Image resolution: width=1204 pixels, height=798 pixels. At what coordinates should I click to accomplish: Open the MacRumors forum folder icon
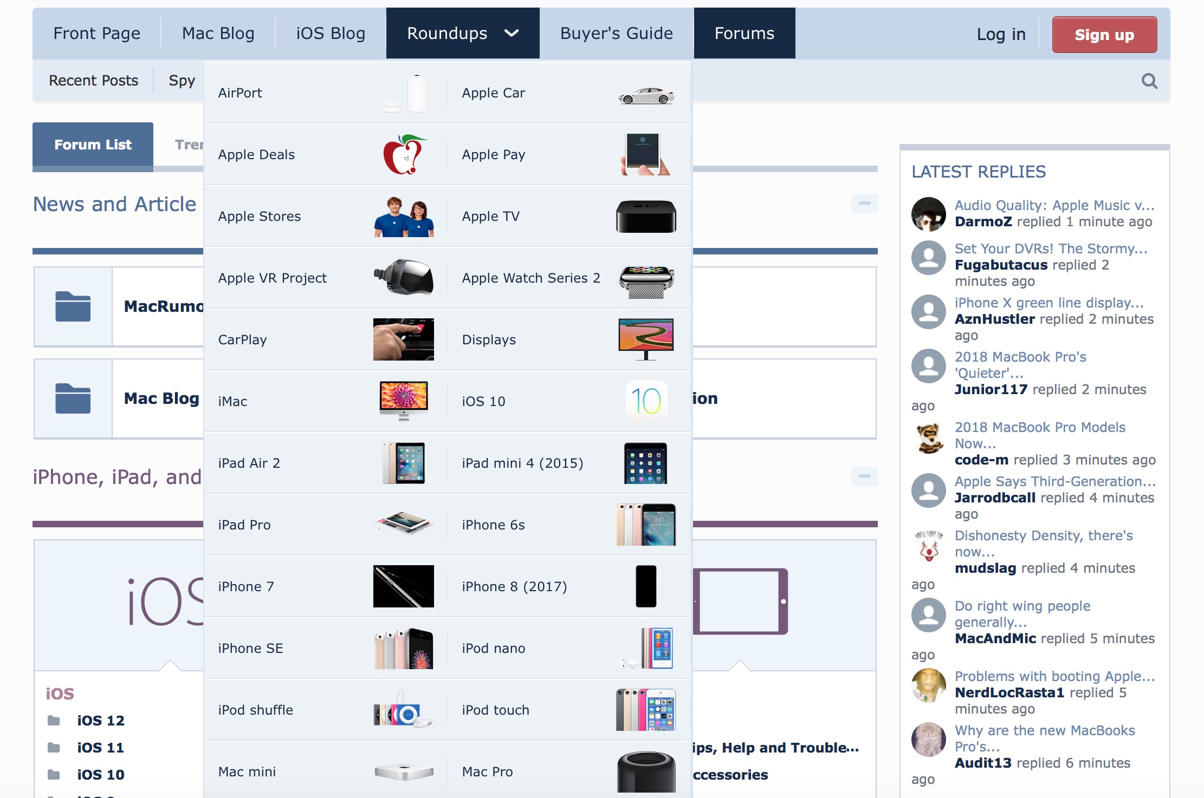[x=73, y=306]
